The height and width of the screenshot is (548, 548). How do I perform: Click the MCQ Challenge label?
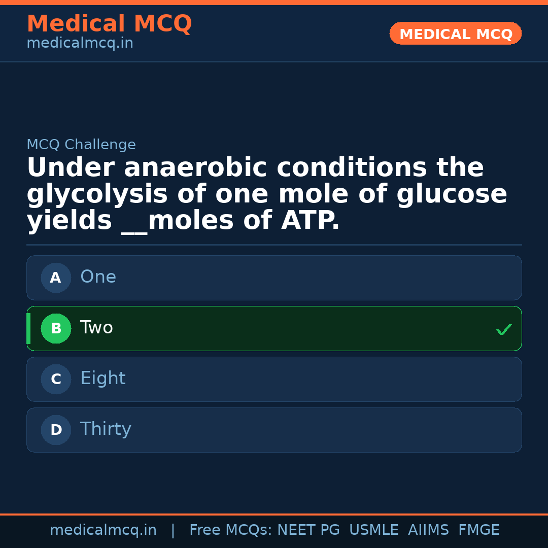click(81, 145)
